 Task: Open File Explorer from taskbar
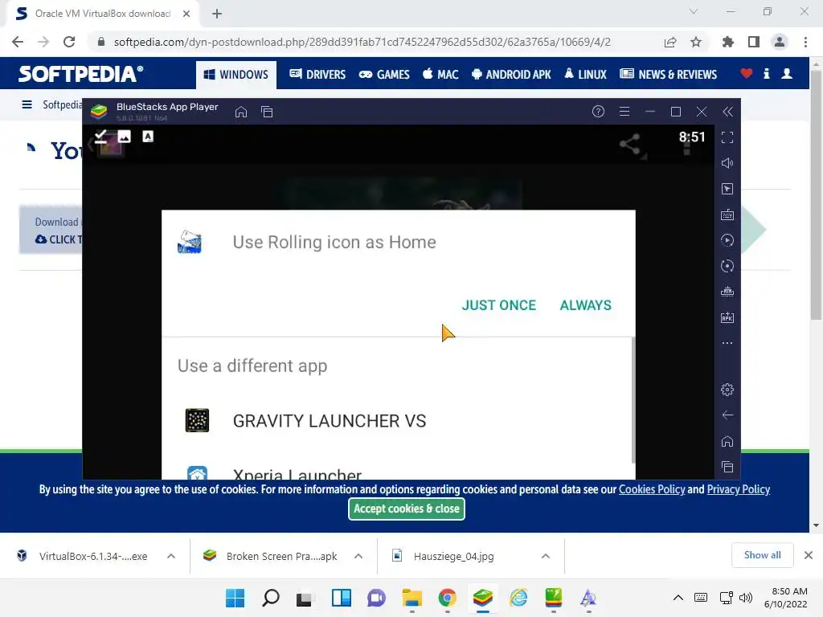click(412, 598)
